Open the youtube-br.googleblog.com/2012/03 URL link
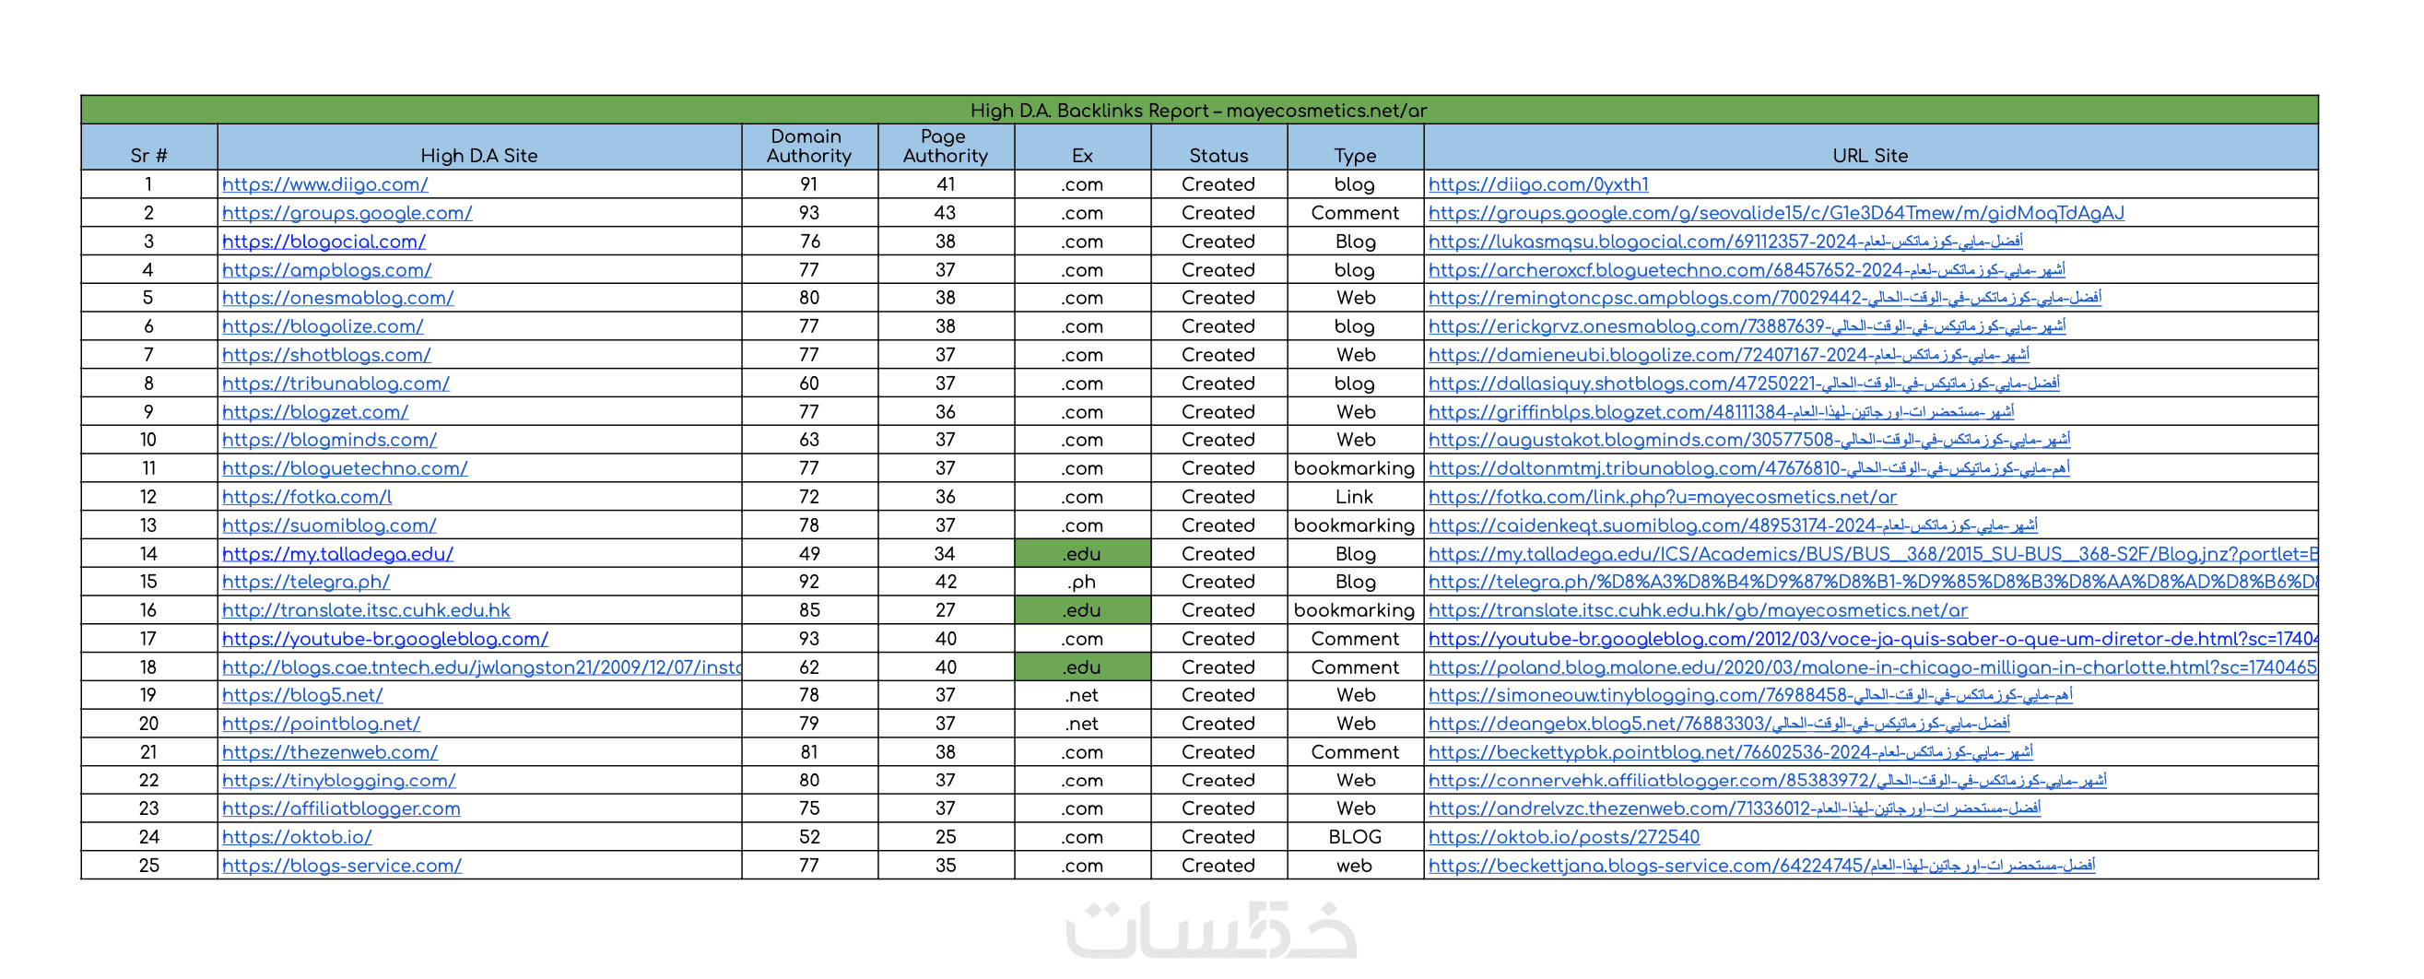The width and height of the screenshot is (2424, 979). (x=1873, y=638)
